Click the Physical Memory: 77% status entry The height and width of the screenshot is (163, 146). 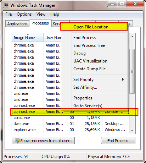109,157
